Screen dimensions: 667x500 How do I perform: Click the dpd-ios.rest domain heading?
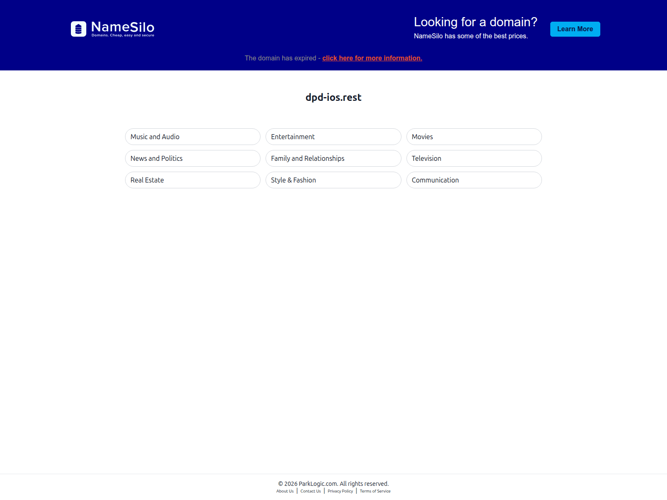333,97
